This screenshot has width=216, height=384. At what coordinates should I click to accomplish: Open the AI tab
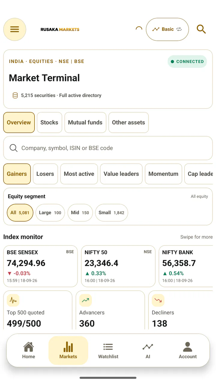click(148, 350)
